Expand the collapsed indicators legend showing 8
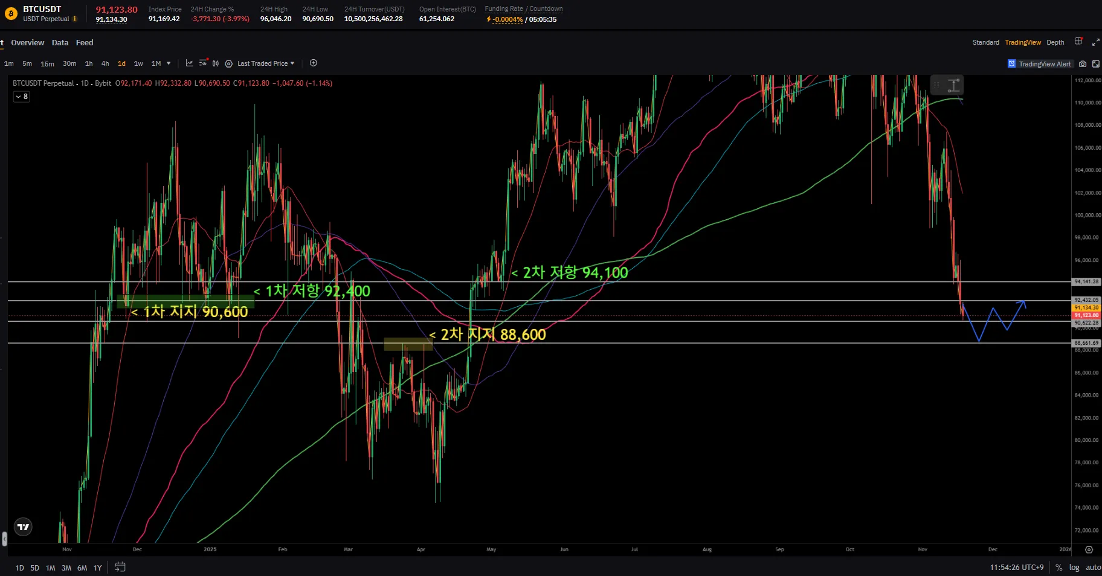The width and height of the screenshot is (1102, 576). (22, 97)
